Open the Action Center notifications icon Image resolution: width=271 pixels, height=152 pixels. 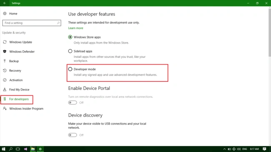[264, 149]
